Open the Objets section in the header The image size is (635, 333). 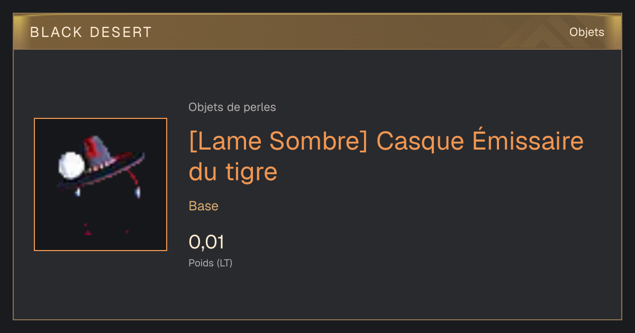(x=586, y=32)
